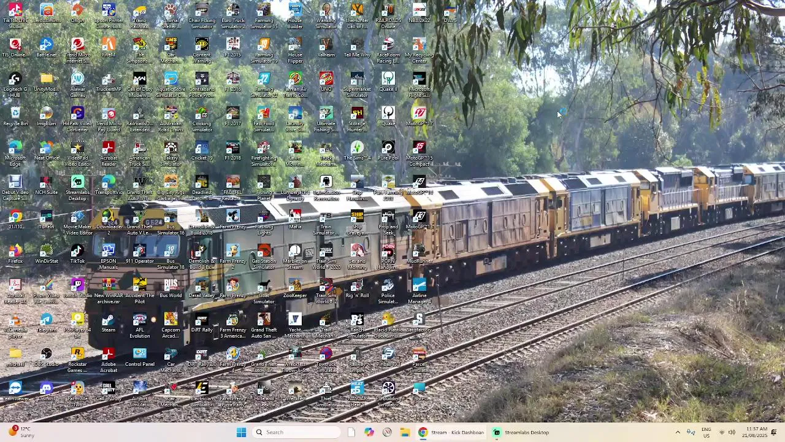
Task: Switch to the Stream - Kick Dashboard Chrome window
Action: click(x=452, y=432)
